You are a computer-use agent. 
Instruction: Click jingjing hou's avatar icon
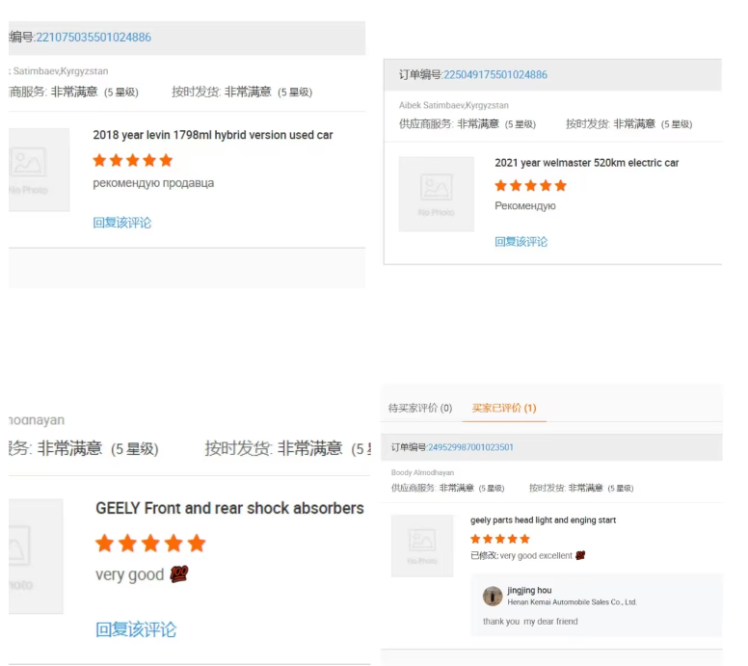[x=493, y=597]
